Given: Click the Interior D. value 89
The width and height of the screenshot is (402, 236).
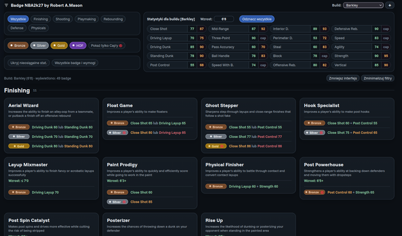Looking at the screenshot, I should (x=315, y=29).
